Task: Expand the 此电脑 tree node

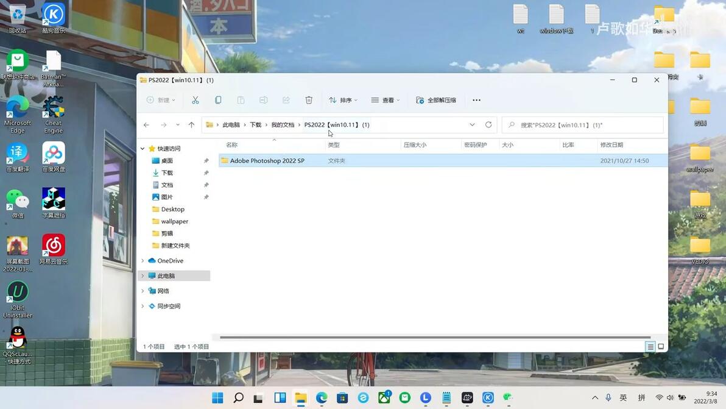Action: click(143, 276)
